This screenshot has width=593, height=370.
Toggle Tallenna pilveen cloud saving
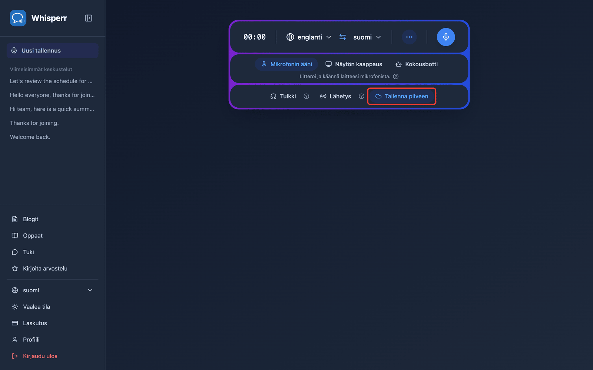point(402,96)
